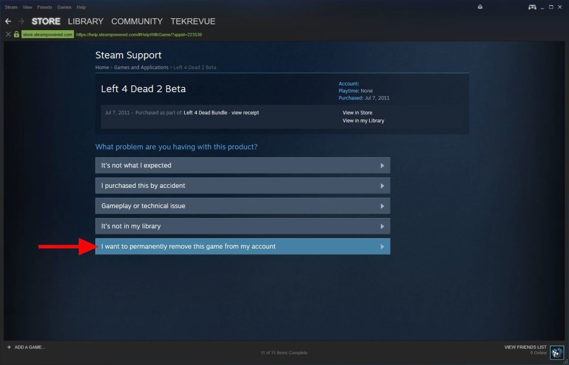Open Big Picture mode controller icon

(x=532, y=7)
